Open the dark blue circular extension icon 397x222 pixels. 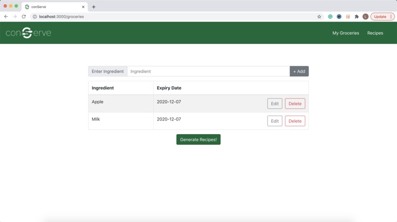[339, 16]
